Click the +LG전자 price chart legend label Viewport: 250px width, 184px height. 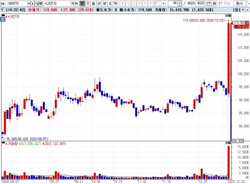tap(13, 16)
